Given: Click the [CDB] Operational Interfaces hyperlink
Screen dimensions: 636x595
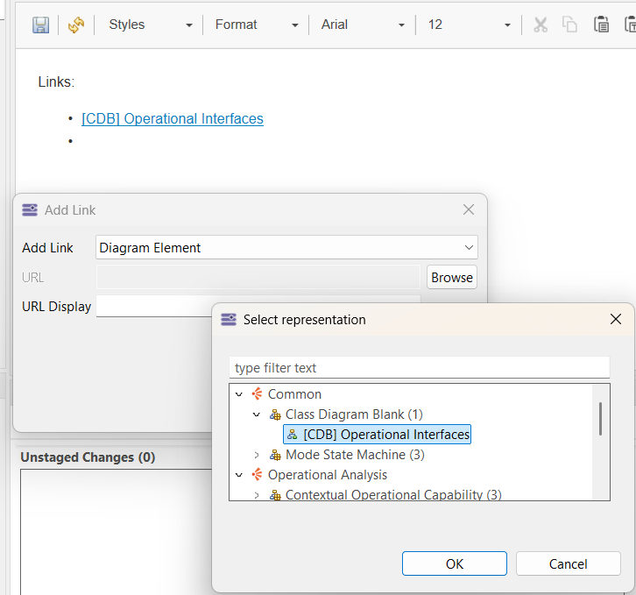Looking at the screenshot, I should coord(172,118).
